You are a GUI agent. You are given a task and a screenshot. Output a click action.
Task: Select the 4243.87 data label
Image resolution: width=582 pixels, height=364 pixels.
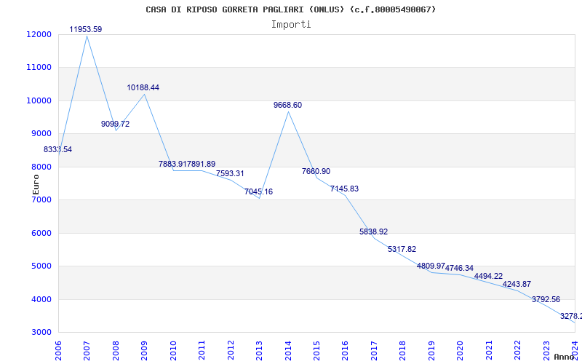pos(517,284)
